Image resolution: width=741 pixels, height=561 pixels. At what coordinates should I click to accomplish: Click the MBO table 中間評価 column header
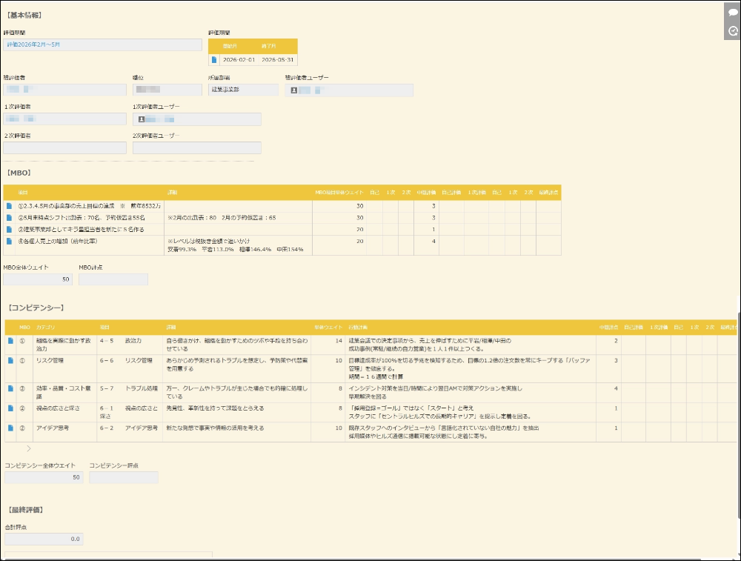point(426,193)
